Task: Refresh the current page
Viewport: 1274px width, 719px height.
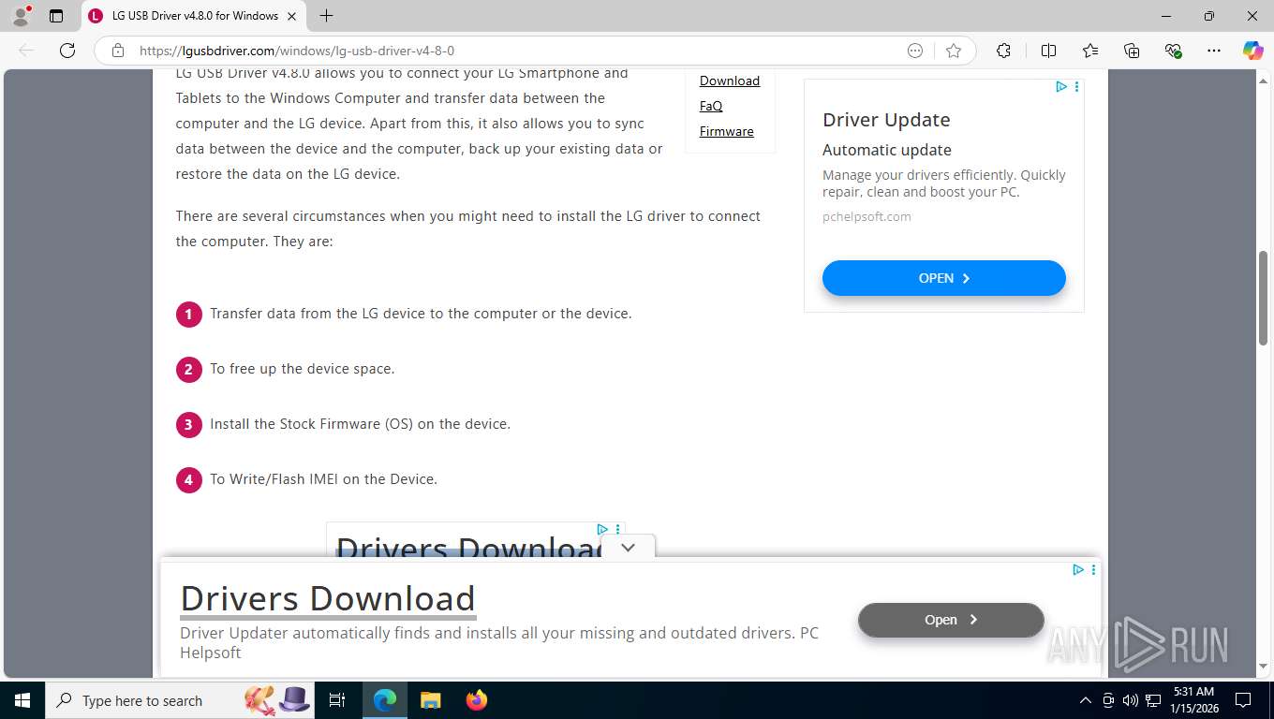Action: coord(67,51)
